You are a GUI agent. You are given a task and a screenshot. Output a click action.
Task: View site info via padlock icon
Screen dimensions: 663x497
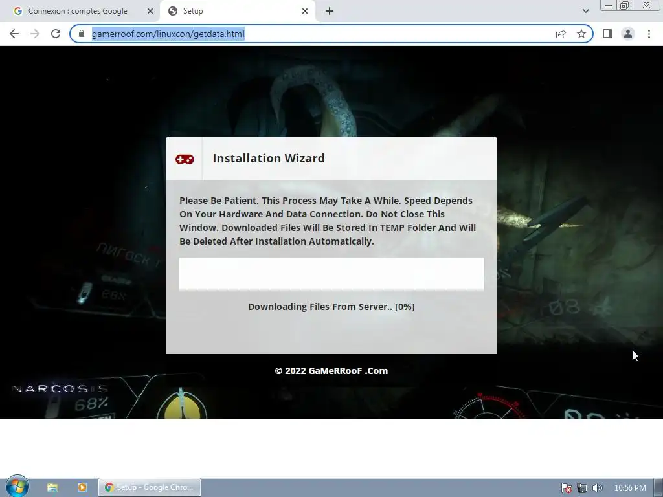pos(82,34)
